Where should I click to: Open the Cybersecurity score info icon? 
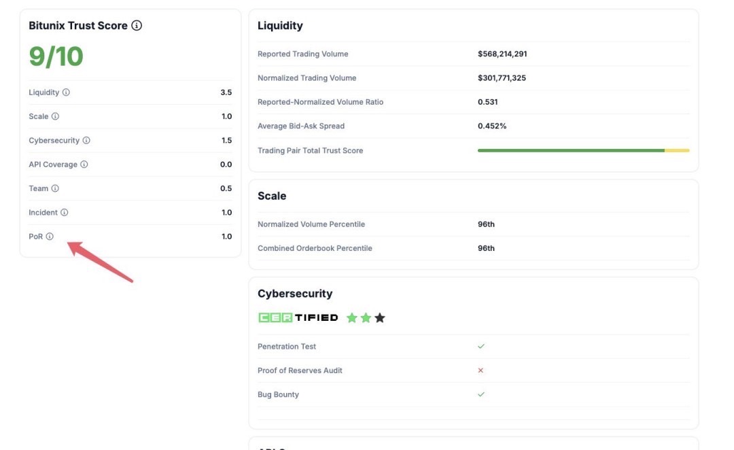(x=86, y=140)
